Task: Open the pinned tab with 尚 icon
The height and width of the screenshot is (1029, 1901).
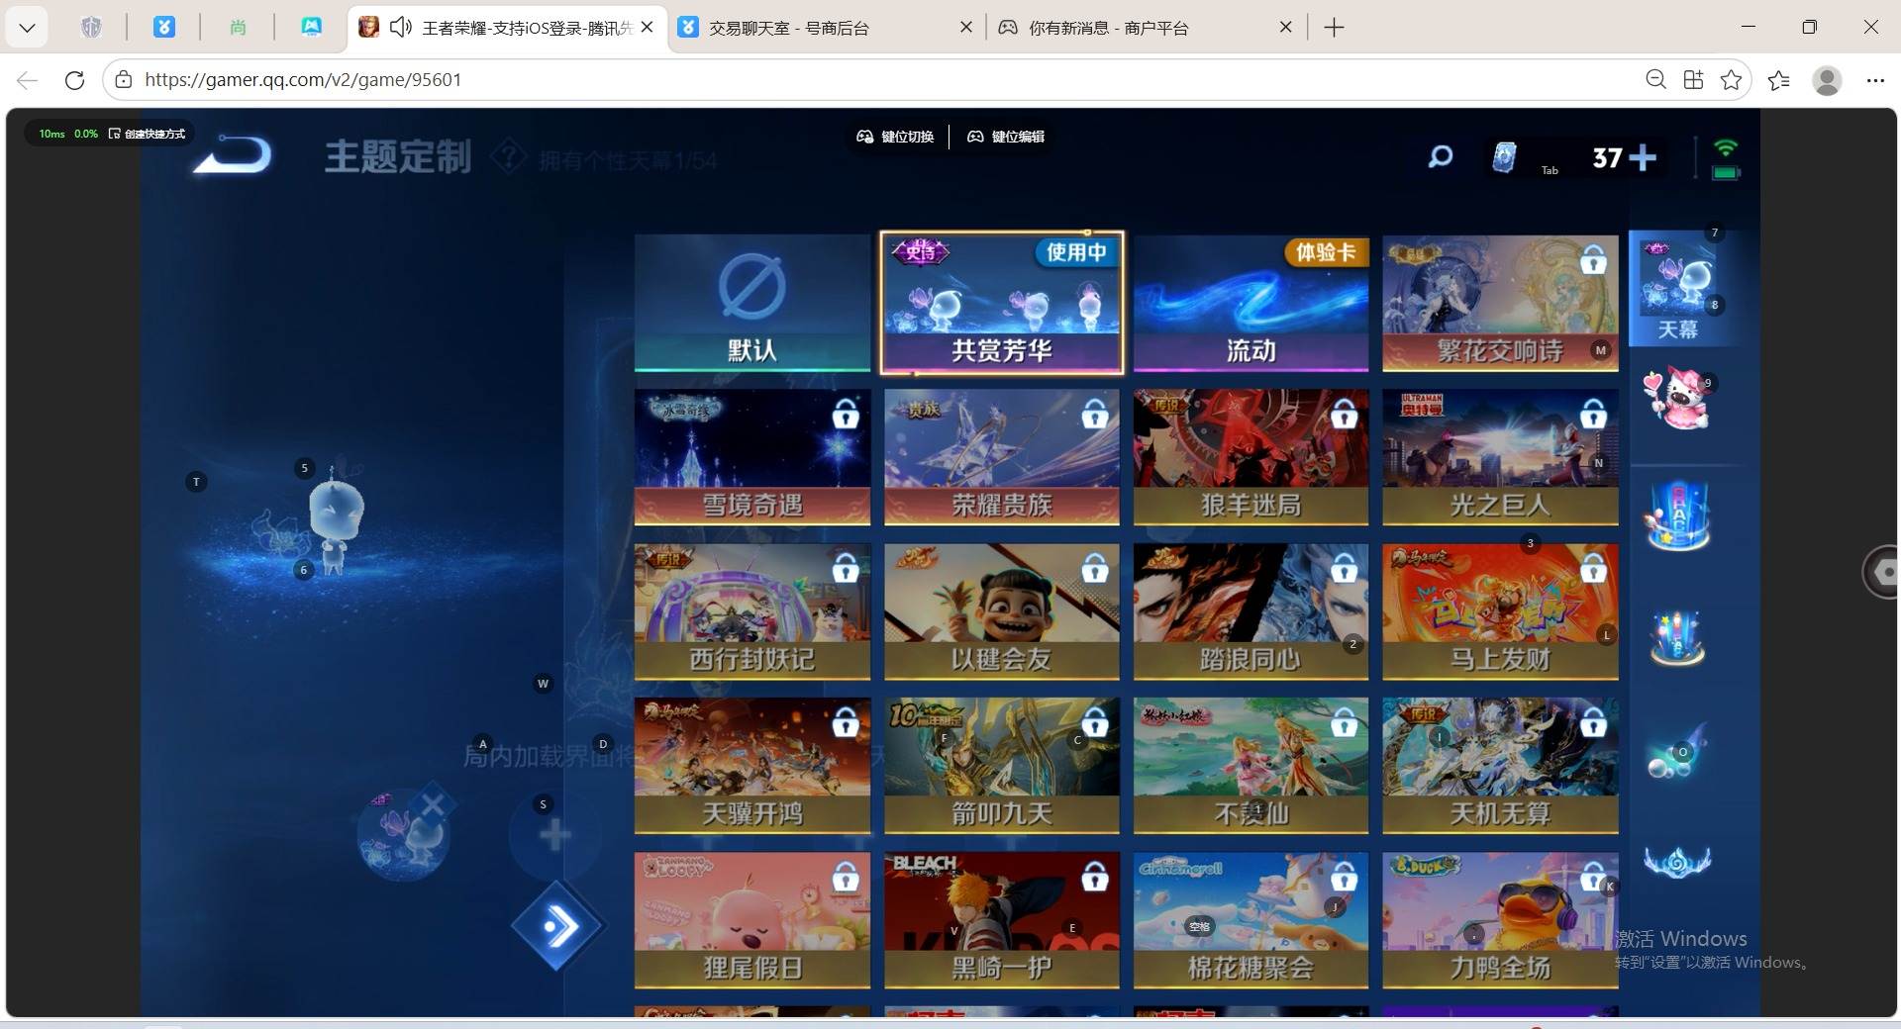Action: (238, 28)
